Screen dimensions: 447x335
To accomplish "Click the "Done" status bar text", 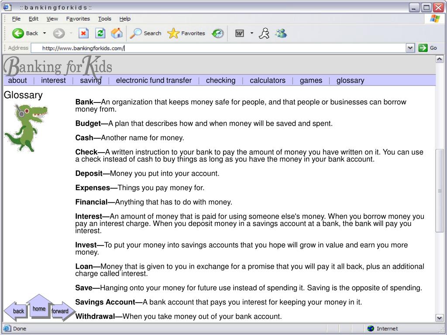I will click(x=20, y=328).
